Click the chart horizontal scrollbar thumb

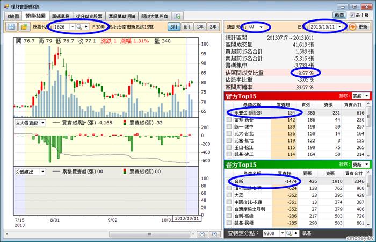(150, 234)
